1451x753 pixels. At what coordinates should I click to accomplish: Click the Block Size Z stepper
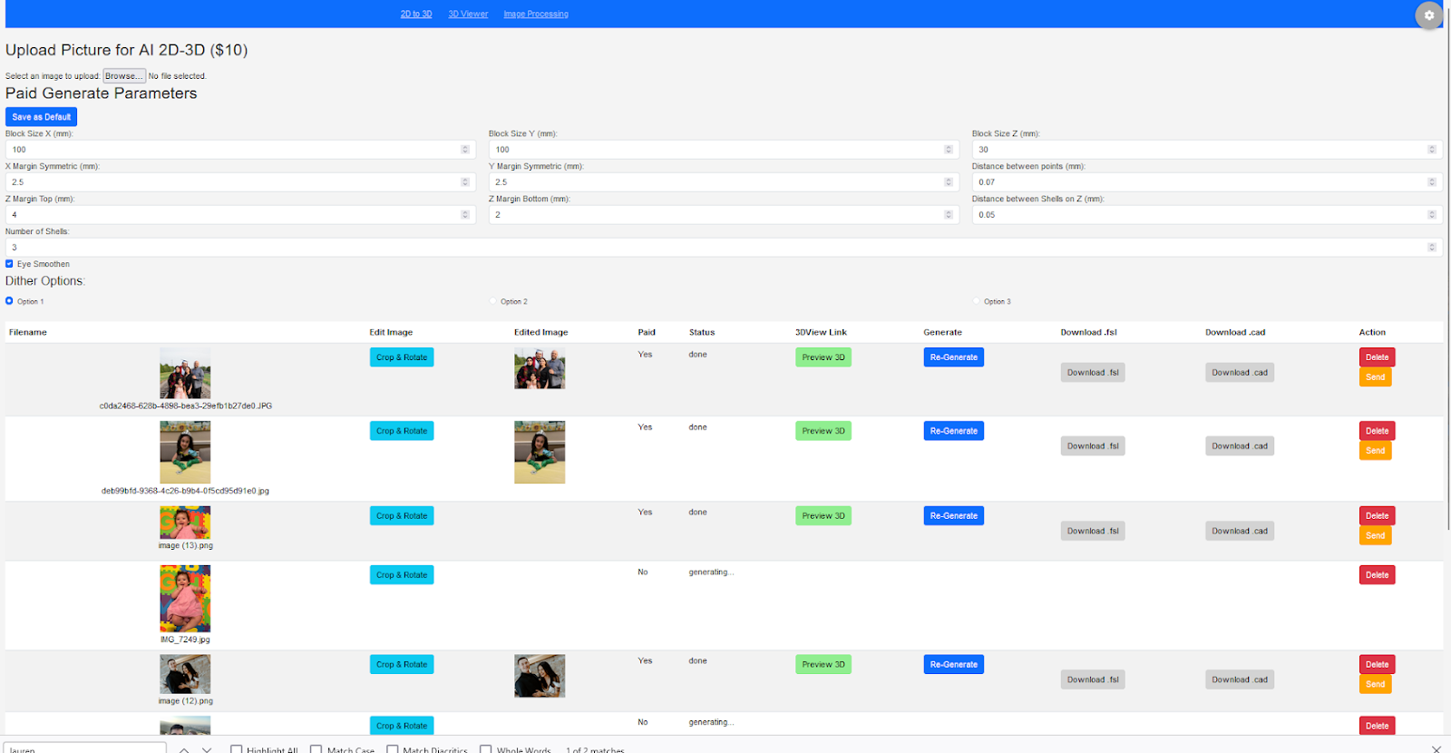pyautogui.click(x=1432, y=150)
